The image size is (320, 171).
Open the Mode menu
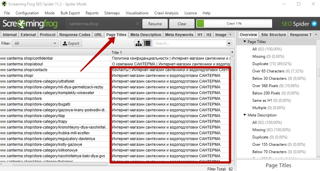click(x=49, y=13)
